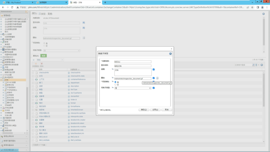Viewport: 270px width, 152px height.
Task: Open the browser profile icon
Action: coord(262,7)
